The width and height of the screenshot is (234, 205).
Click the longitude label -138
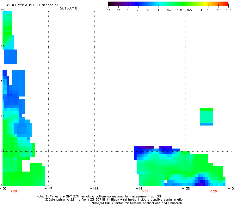pos(186,189)
